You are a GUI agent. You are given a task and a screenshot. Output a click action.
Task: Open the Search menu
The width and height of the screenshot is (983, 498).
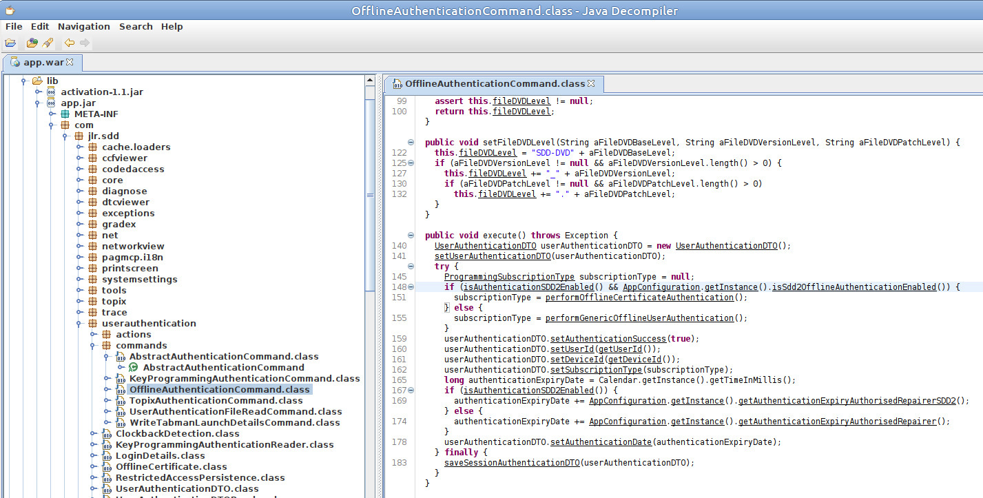[136, 26]
